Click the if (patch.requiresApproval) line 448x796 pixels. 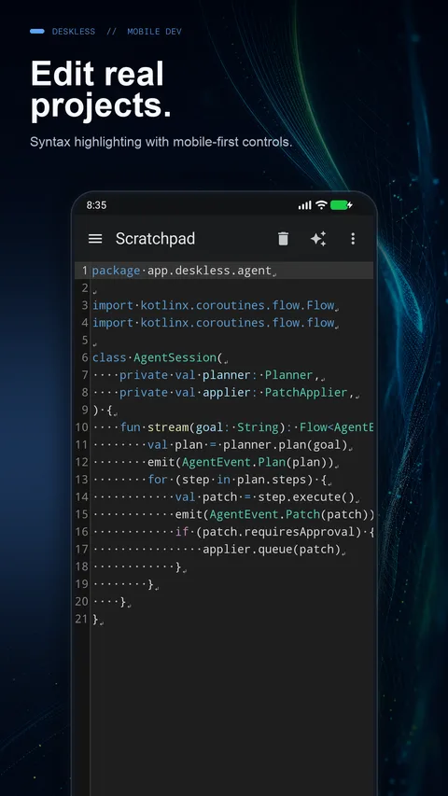coord(232,532)
